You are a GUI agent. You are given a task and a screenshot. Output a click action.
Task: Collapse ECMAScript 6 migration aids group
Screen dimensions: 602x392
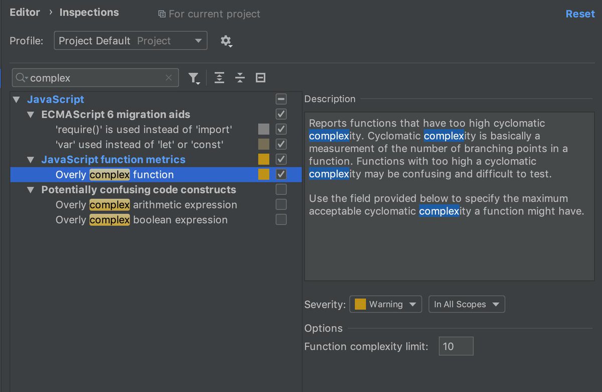tap(31, 114)
